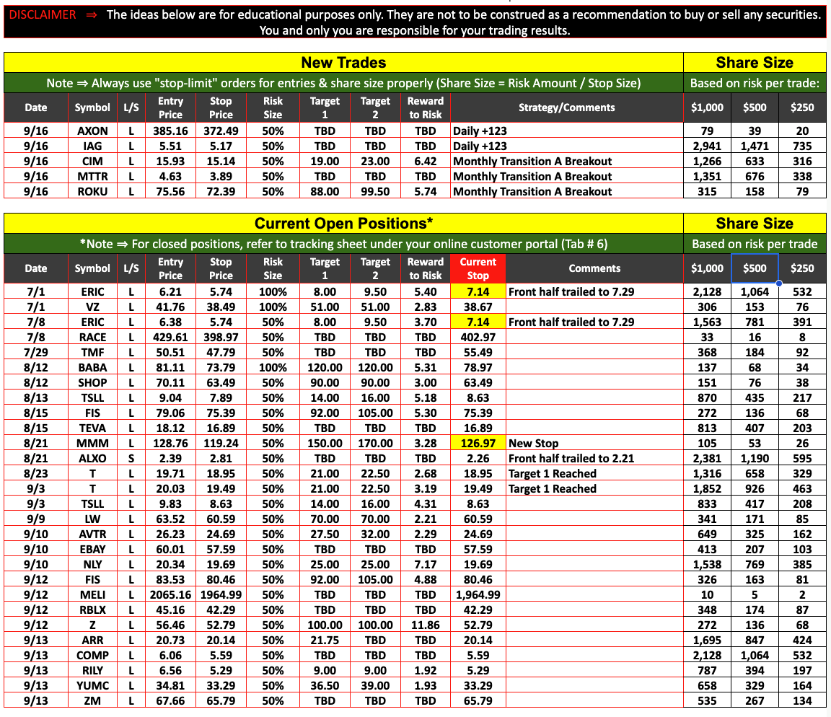This screenshot has height=717, width=831.
Task: Click the 11.86 reward to risk cell
Action: point(426,625)
